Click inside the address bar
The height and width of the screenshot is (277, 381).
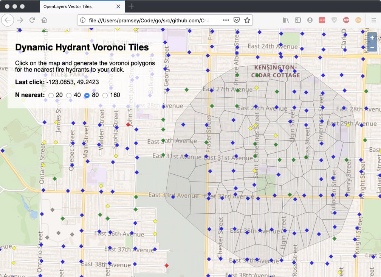[x=151, y=20]
